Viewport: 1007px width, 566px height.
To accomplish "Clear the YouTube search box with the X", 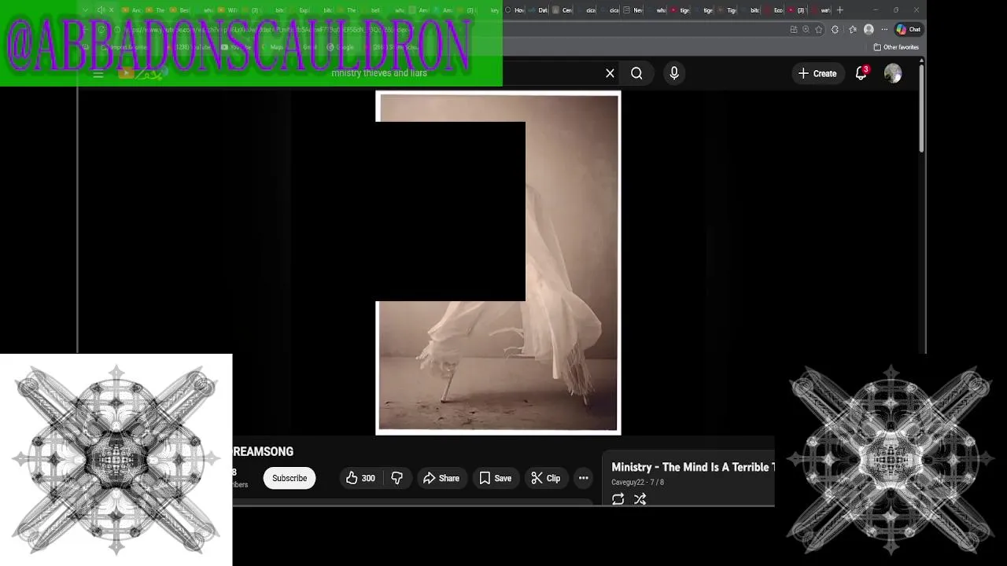I will [610, 73].
